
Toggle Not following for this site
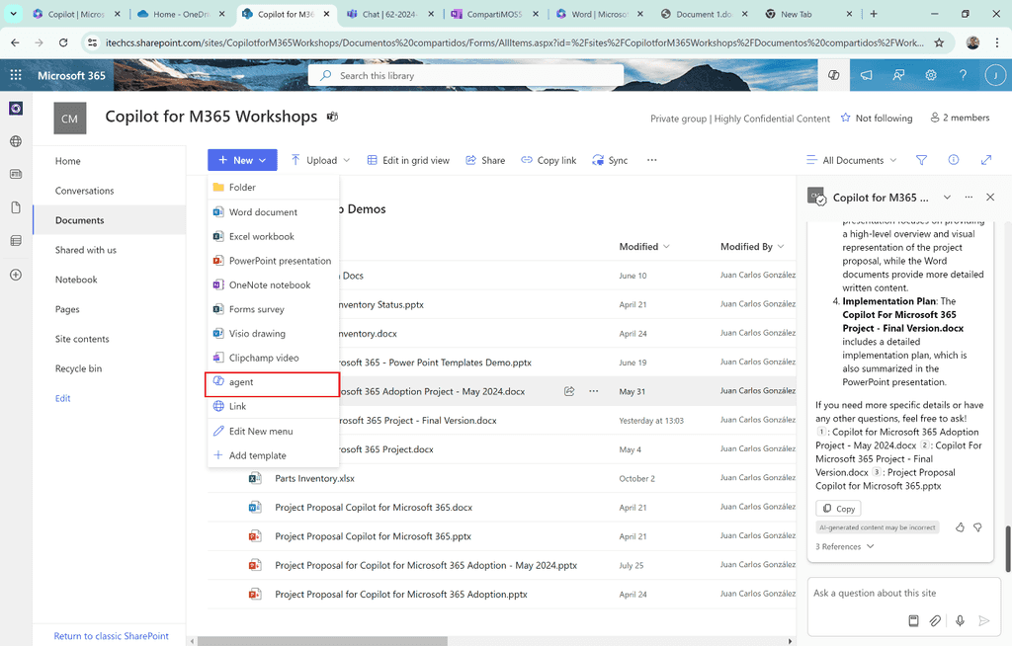pyautogui.click(x=878, y=119)
